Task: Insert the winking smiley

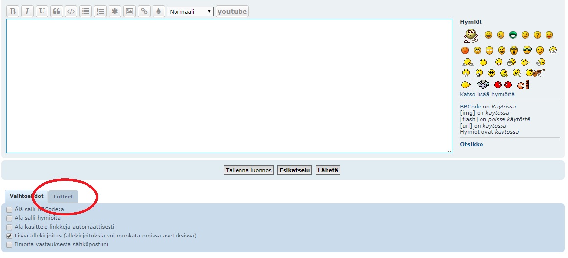Action: pyautogui.click(x=540, y=50)
